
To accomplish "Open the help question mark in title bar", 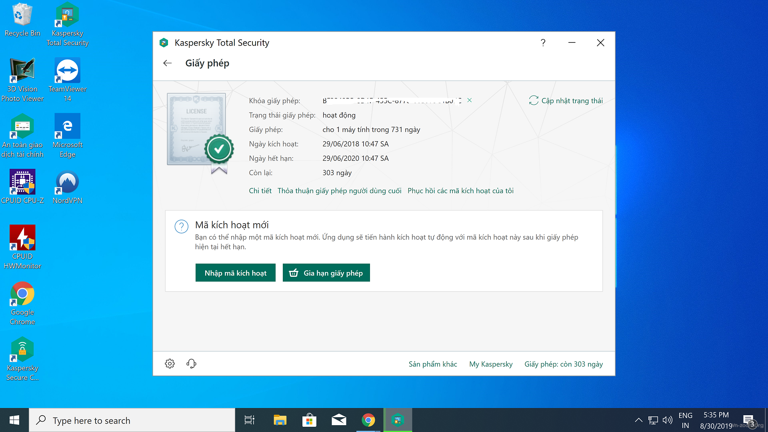I will point(543,43).
